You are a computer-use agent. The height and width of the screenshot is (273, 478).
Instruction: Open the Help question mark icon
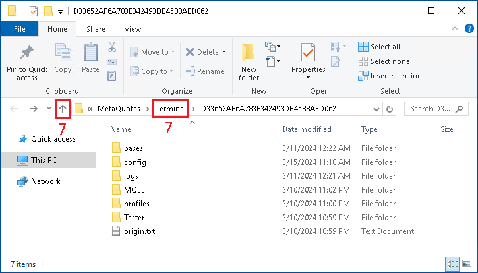[469, 28]
